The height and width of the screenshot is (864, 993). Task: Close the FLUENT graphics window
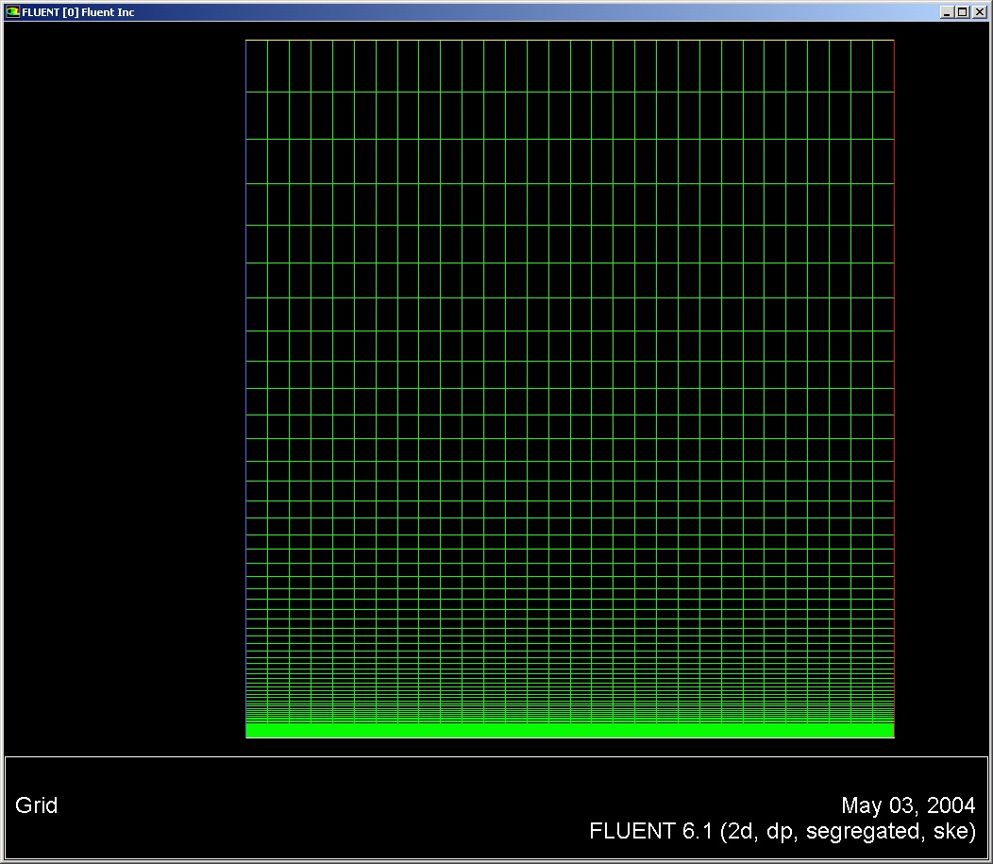[979, 12]
